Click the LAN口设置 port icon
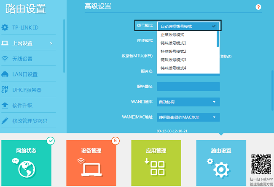Image resolution: width=274 pixels, height=187 pixels. [x=5, y=74]
